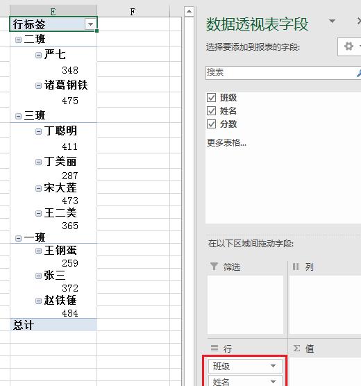361x386 pixels.
Task: Click the 筛选 funnel icon
Action: tap(214, 266)
